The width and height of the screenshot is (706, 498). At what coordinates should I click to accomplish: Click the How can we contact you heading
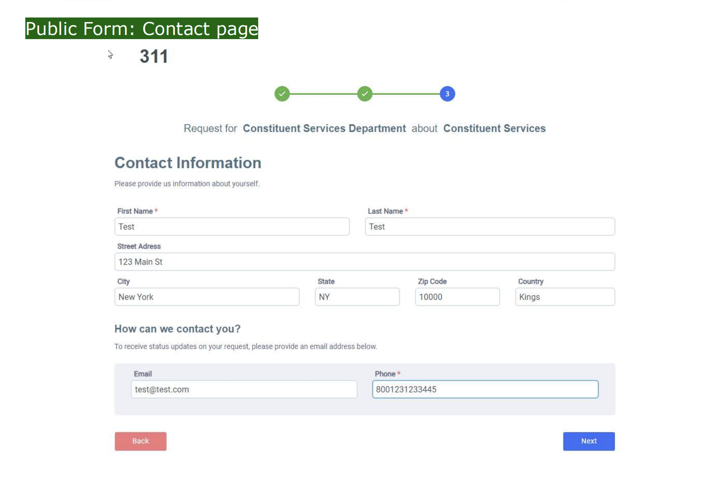(x=178, y=329)
